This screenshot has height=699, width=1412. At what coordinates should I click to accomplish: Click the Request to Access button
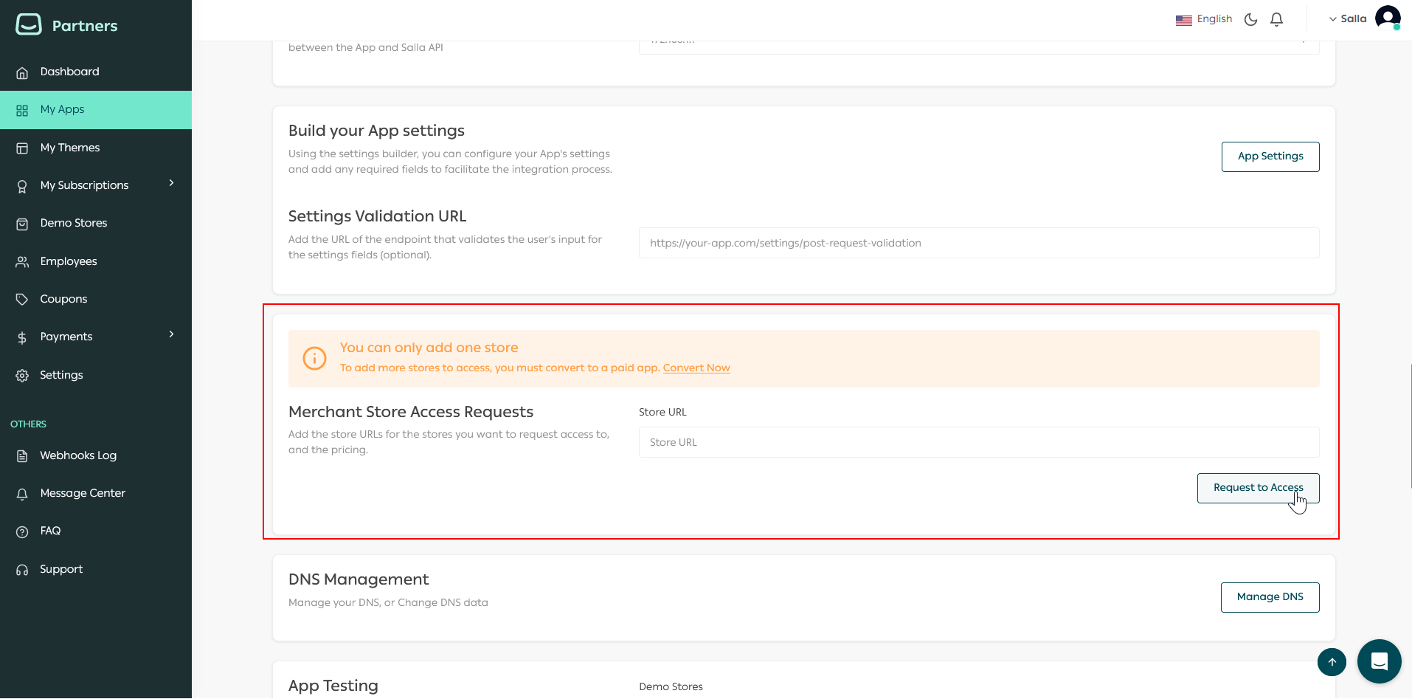[x=1257, y=487]
